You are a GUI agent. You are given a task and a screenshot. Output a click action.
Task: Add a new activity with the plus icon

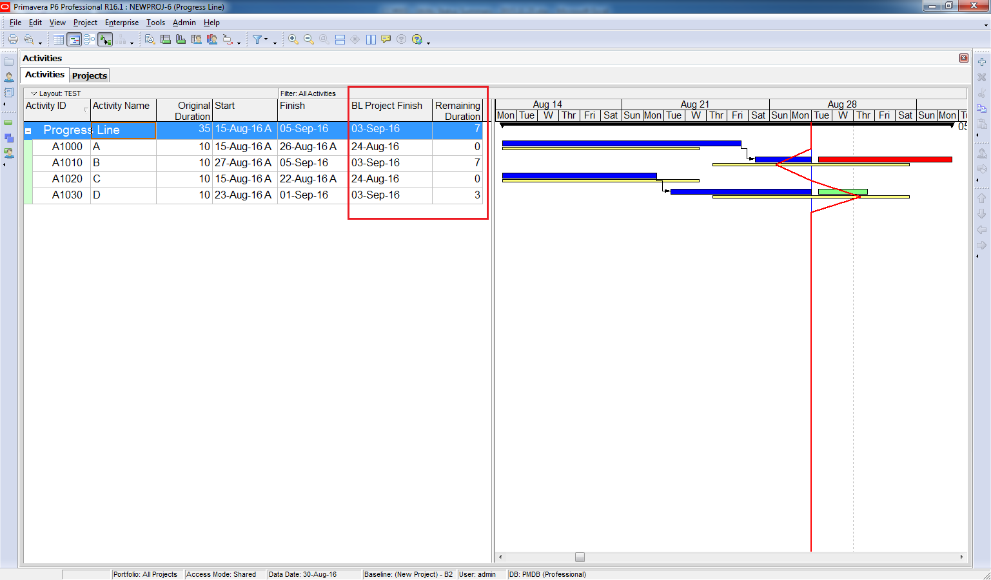point(981,63)
